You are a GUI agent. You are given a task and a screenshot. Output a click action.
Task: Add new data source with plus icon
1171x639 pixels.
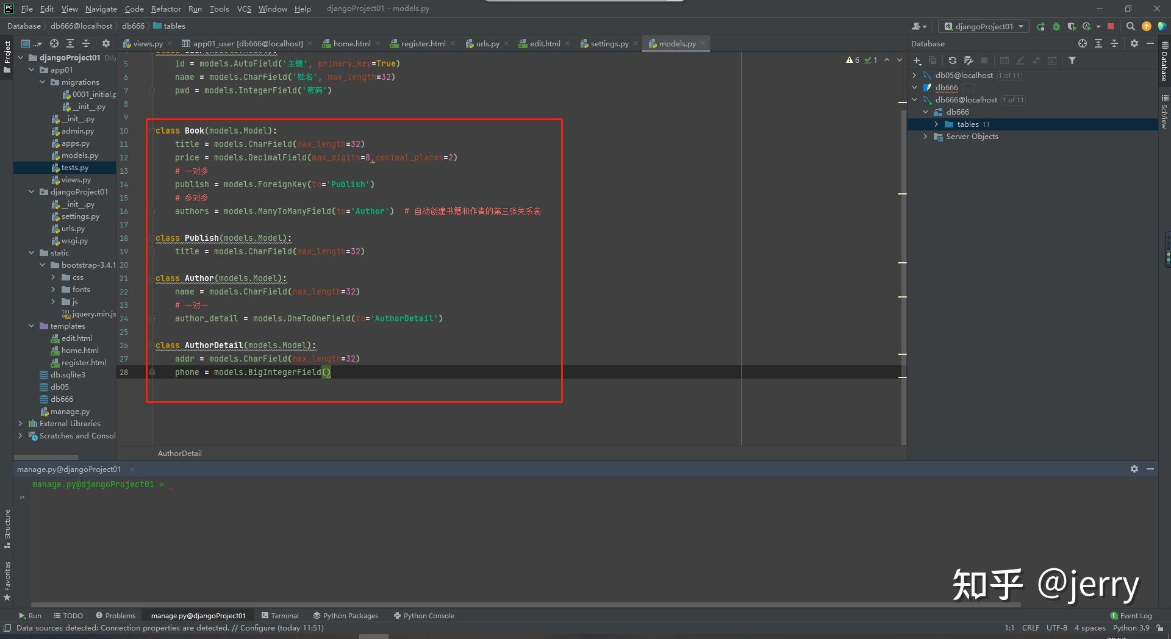917,60
